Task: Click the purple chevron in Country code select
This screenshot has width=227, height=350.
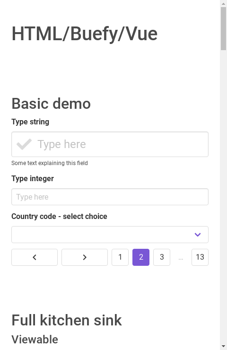Action: 198,235
